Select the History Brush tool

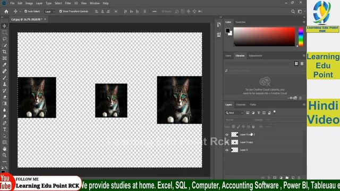click(x=4, y=91)
